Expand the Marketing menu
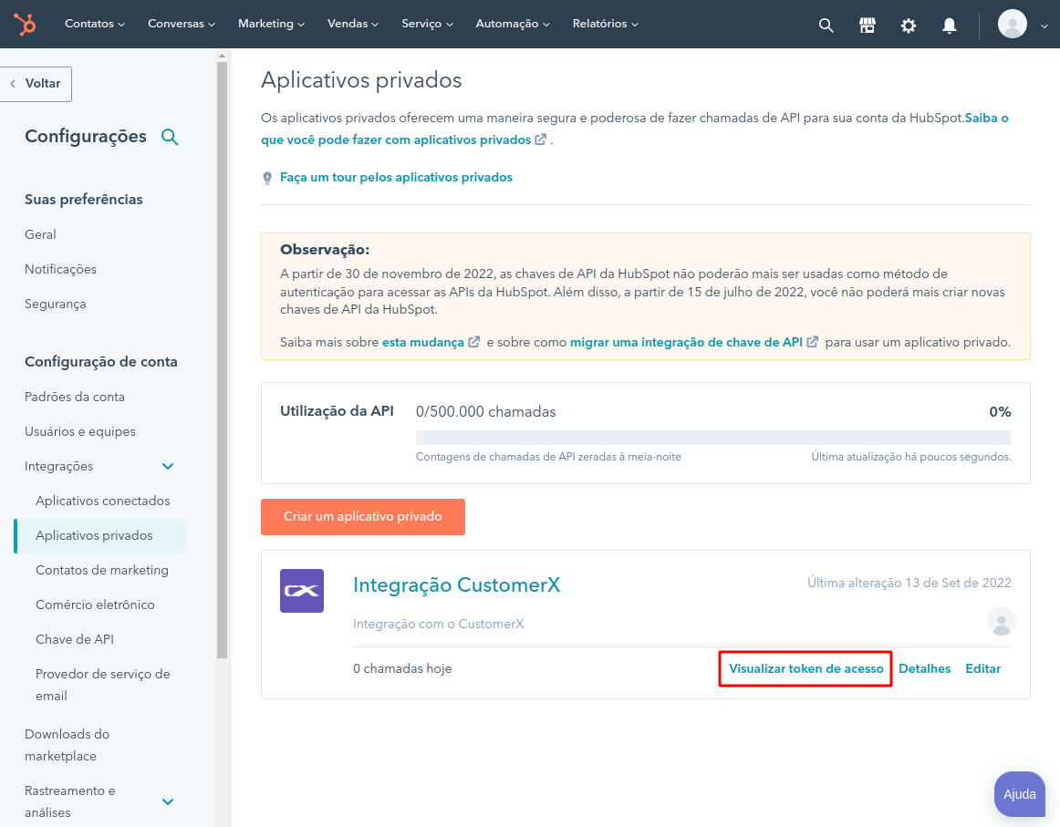Viewport: 1060px width, 827px height. [271, 24]
